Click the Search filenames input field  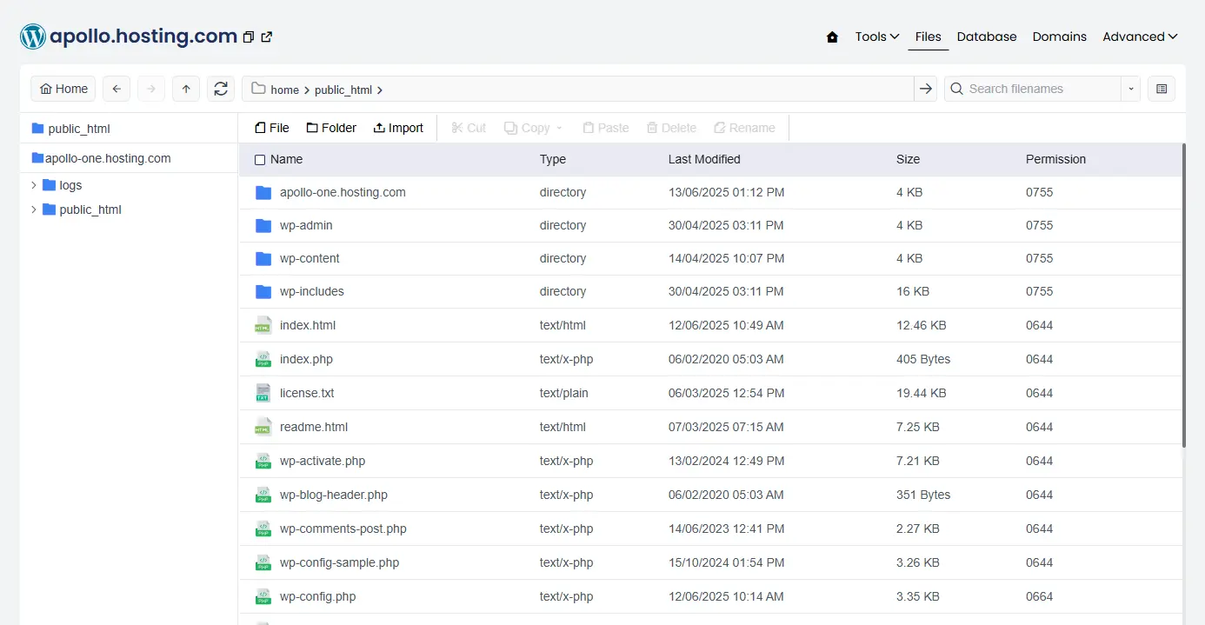click(1040, 89)
